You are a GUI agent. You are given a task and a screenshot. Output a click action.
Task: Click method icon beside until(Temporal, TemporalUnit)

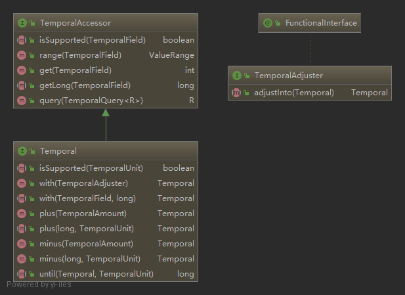coord(22,273)
